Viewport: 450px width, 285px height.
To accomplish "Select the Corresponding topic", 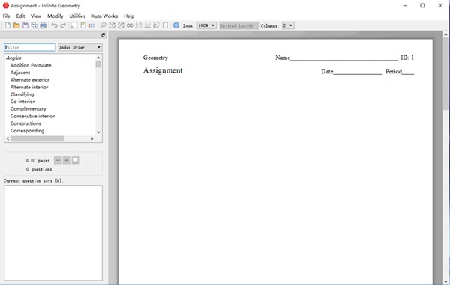I will point(27,131).
